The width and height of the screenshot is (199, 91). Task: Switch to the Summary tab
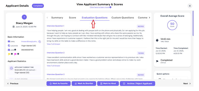pos(57,18)
